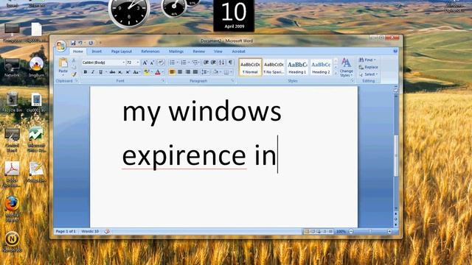472x265 pixels.
Task: Switch to Full Screen Reading view
Action: click(313, 232)
